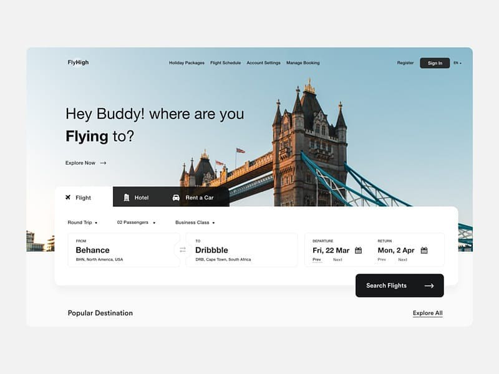Click the Sign In button
This screenshot has height=374, width=499.
point(435,63)
